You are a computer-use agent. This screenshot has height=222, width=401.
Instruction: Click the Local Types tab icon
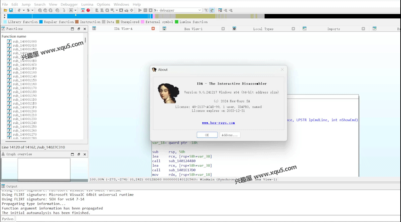click(234, 29)
